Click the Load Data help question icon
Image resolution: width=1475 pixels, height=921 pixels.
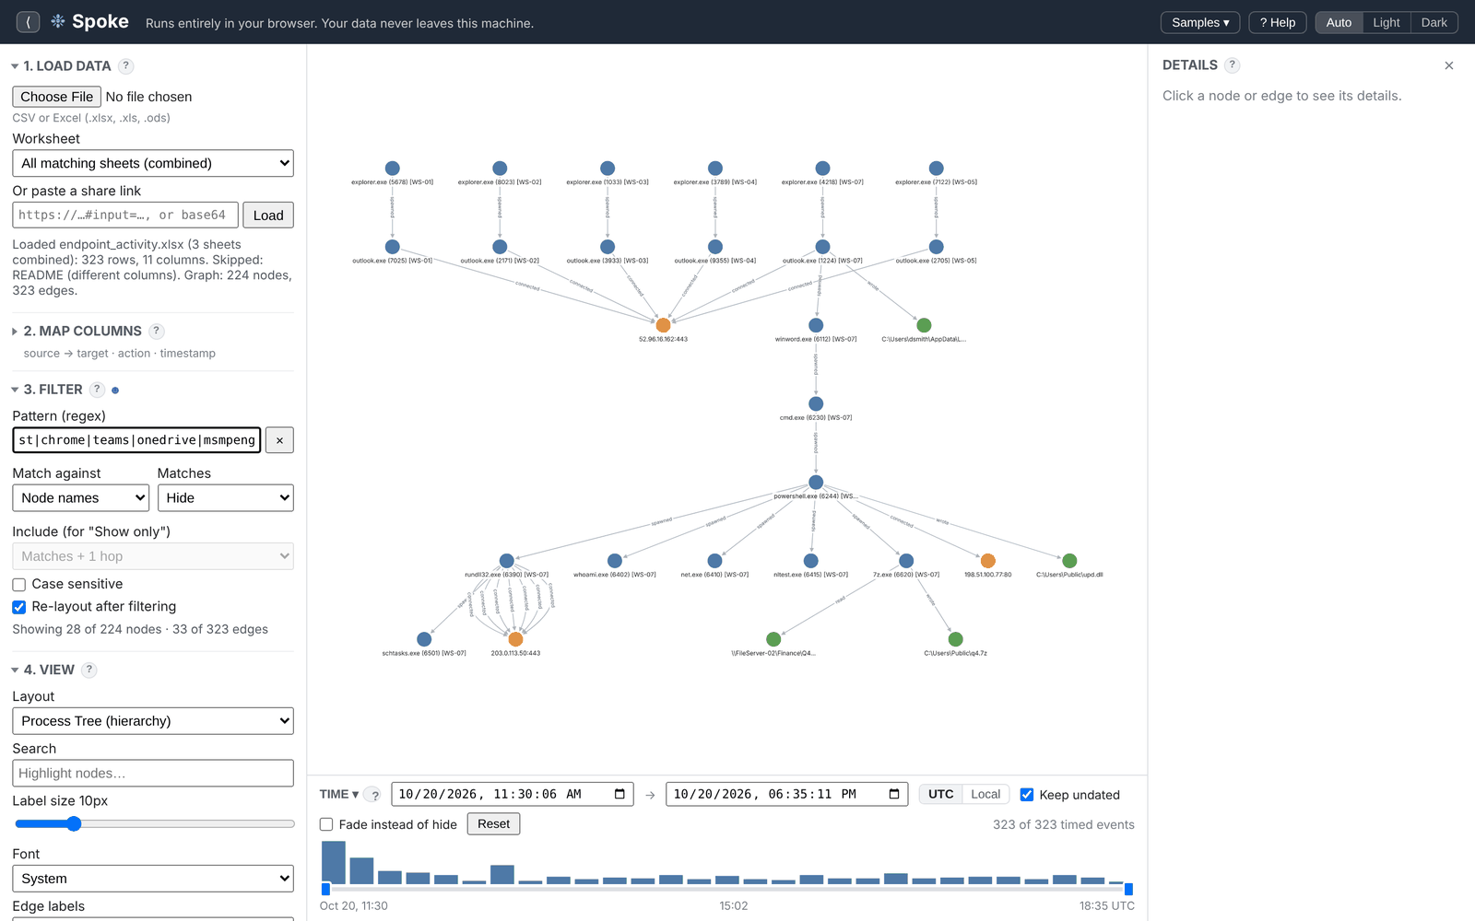pos(126,66)
